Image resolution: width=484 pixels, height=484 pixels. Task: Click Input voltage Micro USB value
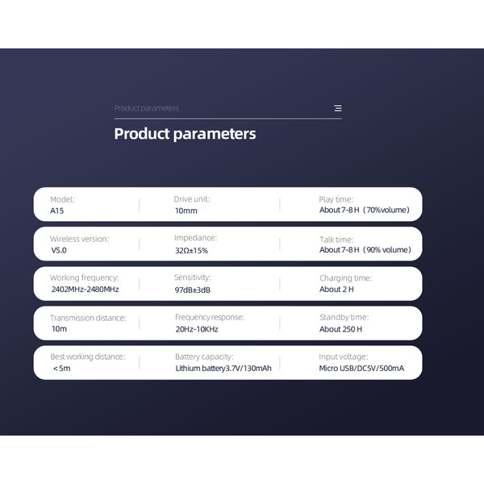click(x=361, y=369)
